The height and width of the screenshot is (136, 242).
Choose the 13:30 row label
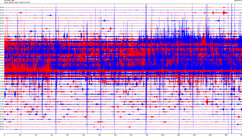(2, 79)
